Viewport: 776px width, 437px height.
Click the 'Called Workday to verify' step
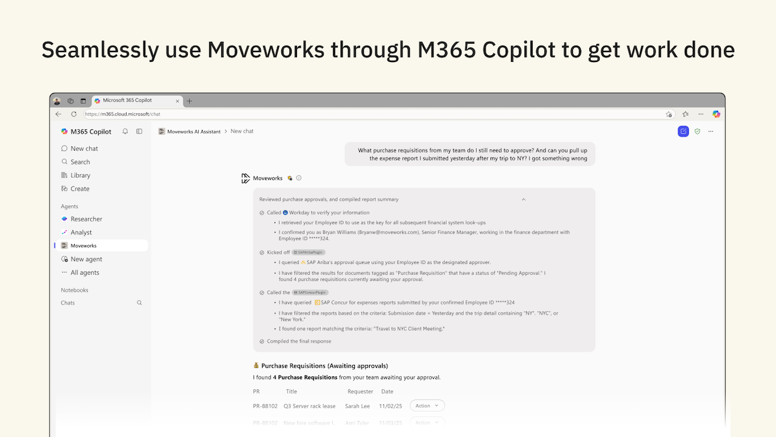(314, 213)
